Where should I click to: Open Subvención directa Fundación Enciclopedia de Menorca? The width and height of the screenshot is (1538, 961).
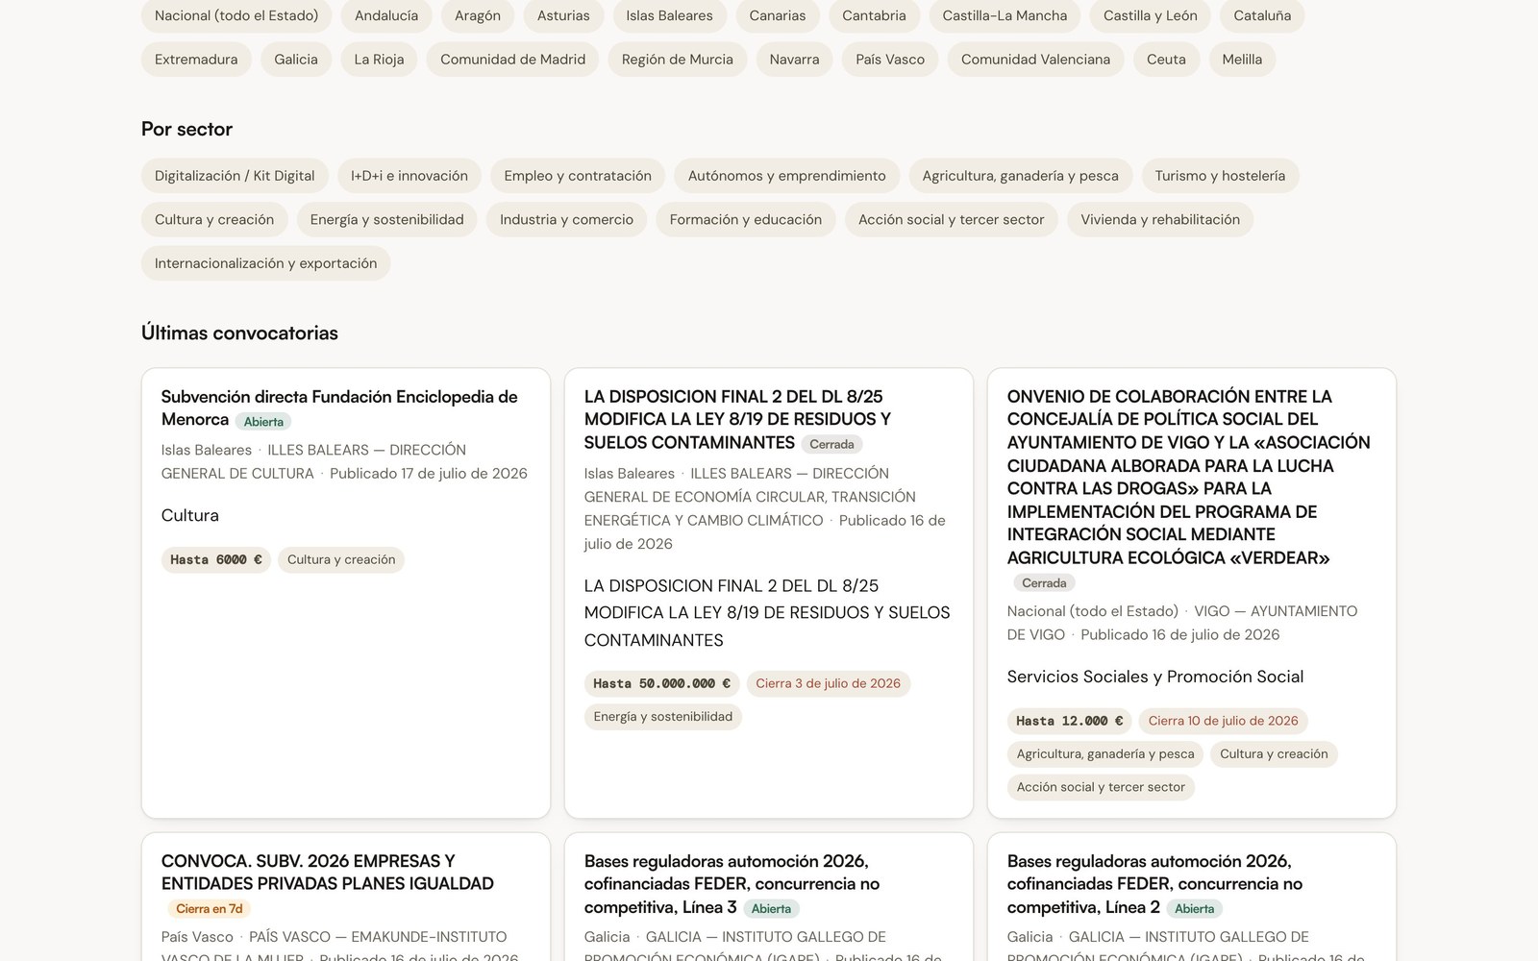(339, 408)
